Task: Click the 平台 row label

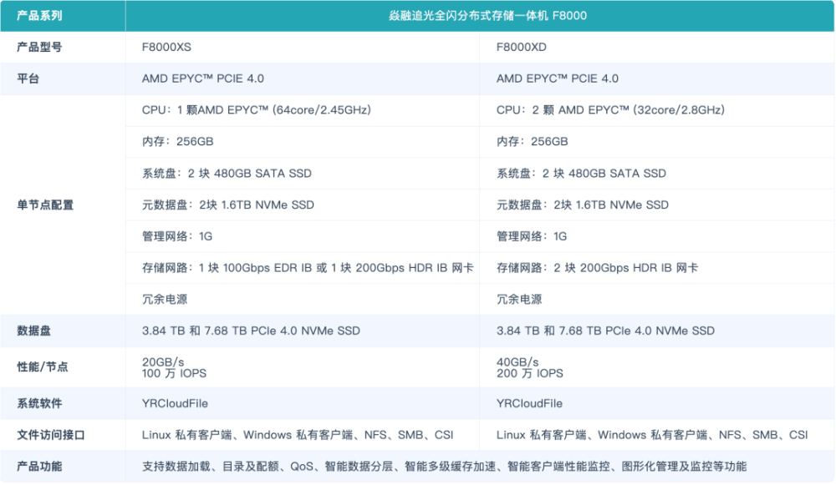Action: (28, 78)
